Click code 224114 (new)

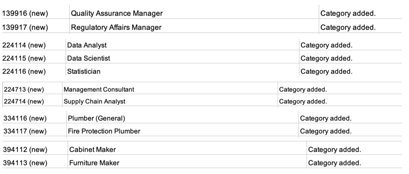pos(24,45)
